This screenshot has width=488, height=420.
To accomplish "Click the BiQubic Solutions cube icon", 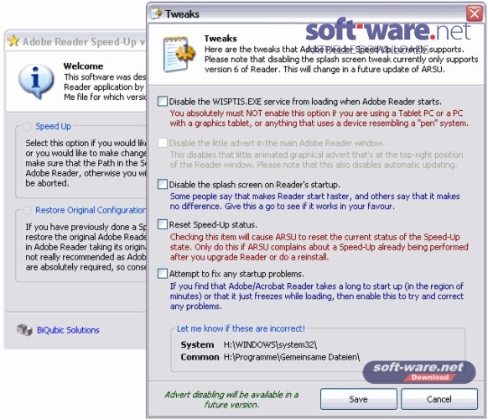I will click(24, 329).
